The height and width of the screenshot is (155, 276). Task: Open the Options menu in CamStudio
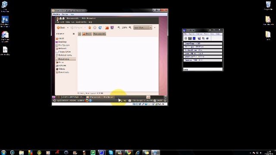click(199, 34)
